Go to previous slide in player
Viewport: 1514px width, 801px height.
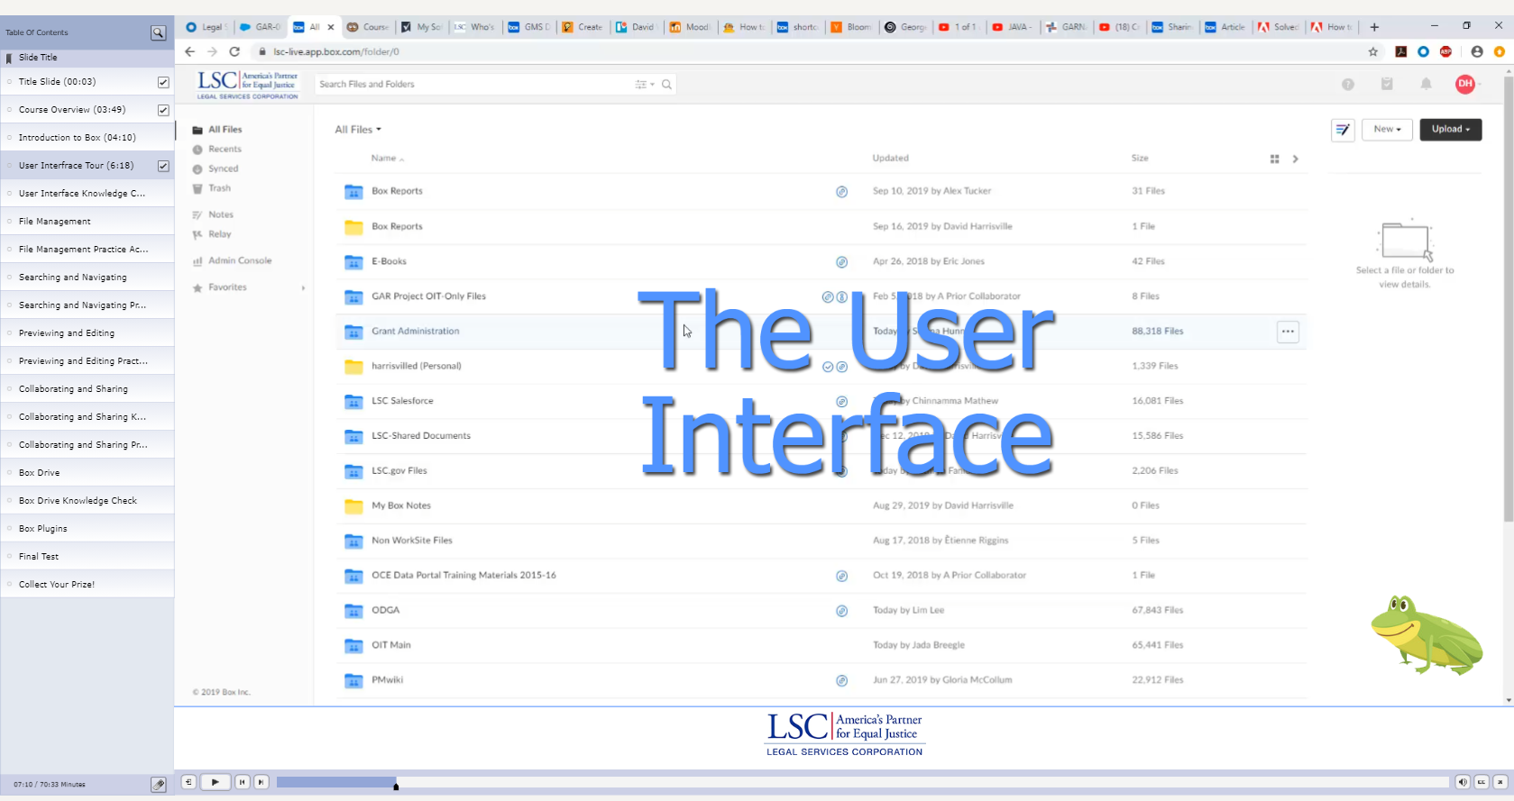(x=242, y=782)
